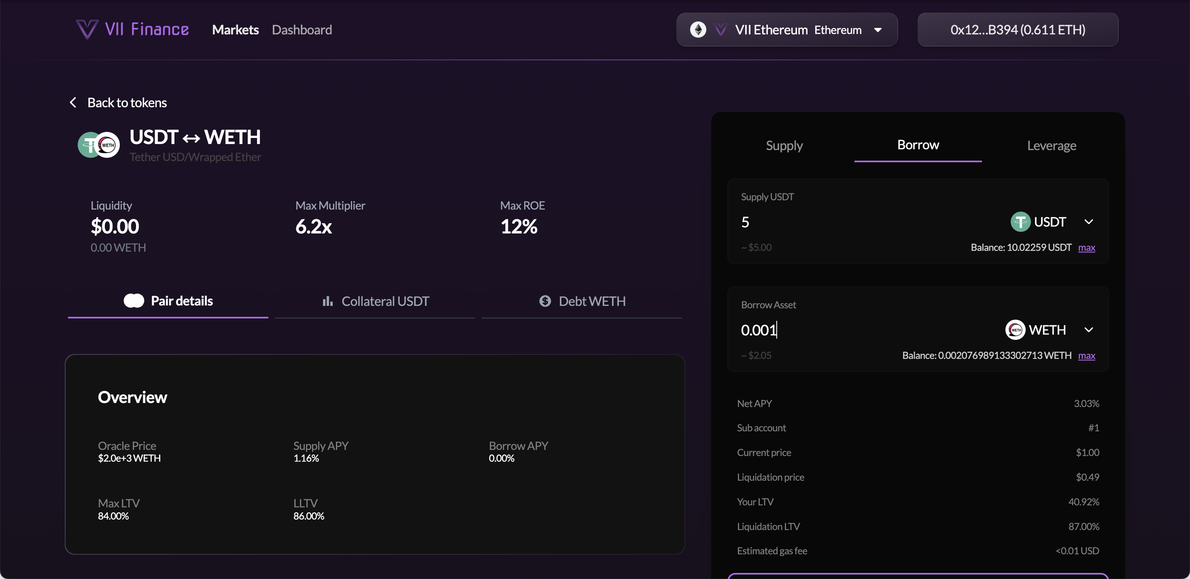This screenshot has height=579, width=1190.
Task: Click the Ethereum diamond icon in network selector
Action: (x=699, y=29)
